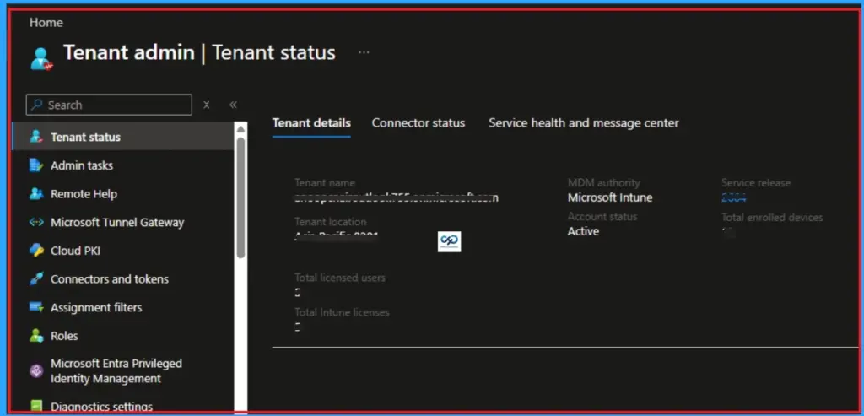Go to the Home breadcrumb link
Viewport: 864px width, 416px height.
point(46,23)
